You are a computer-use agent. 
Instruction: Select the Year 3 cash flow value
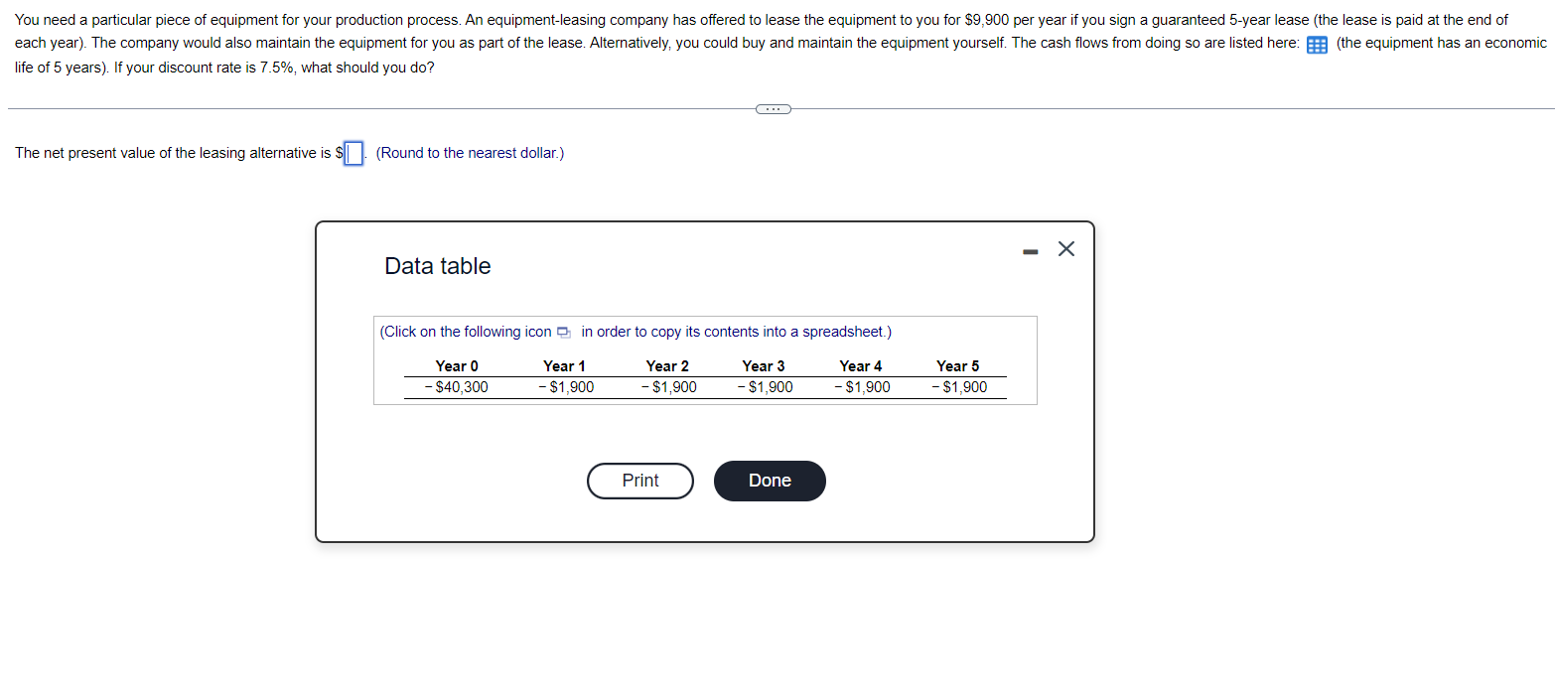(765, 387)
